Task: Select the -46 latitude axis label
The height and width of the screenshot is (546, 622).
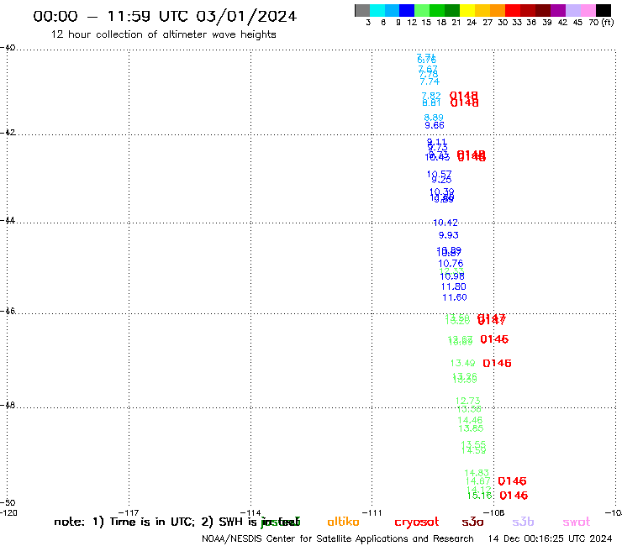Action: 8,311
